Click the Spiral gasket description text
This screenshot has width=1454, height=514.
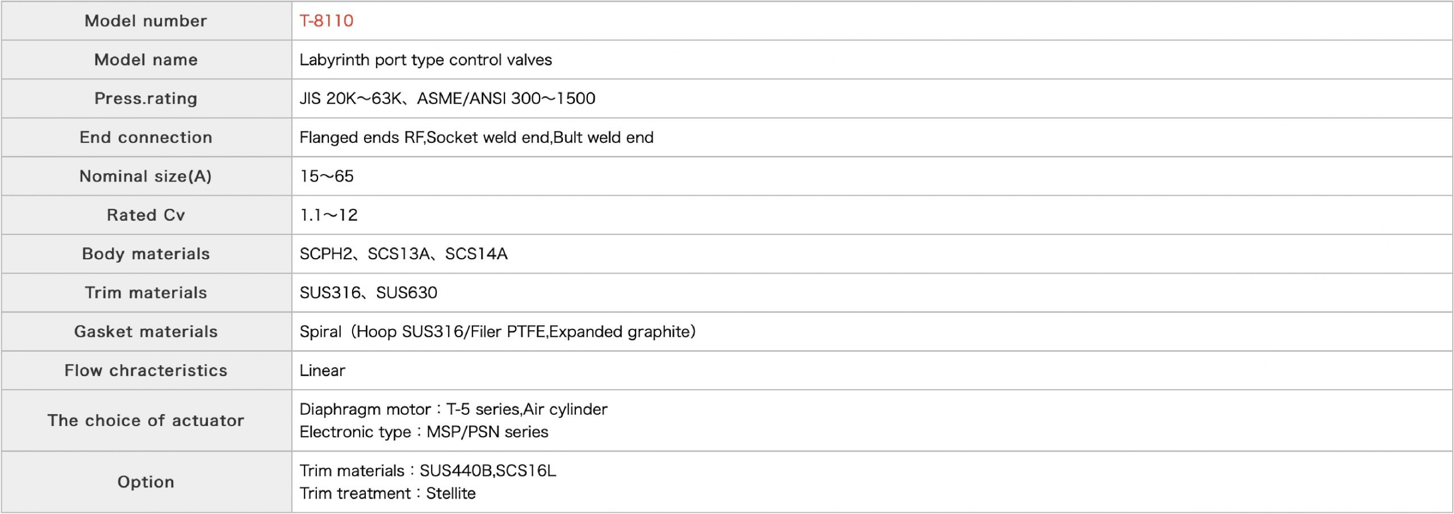pyautogui.click(x=497, y=331)
